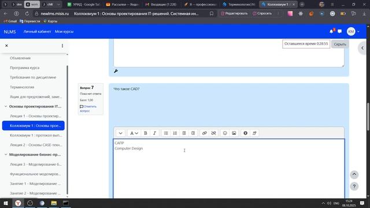This screenshot has width=370, height=208.
Task: Go to Личный кабинет in the navigation bar
Action: click(37, 31)
